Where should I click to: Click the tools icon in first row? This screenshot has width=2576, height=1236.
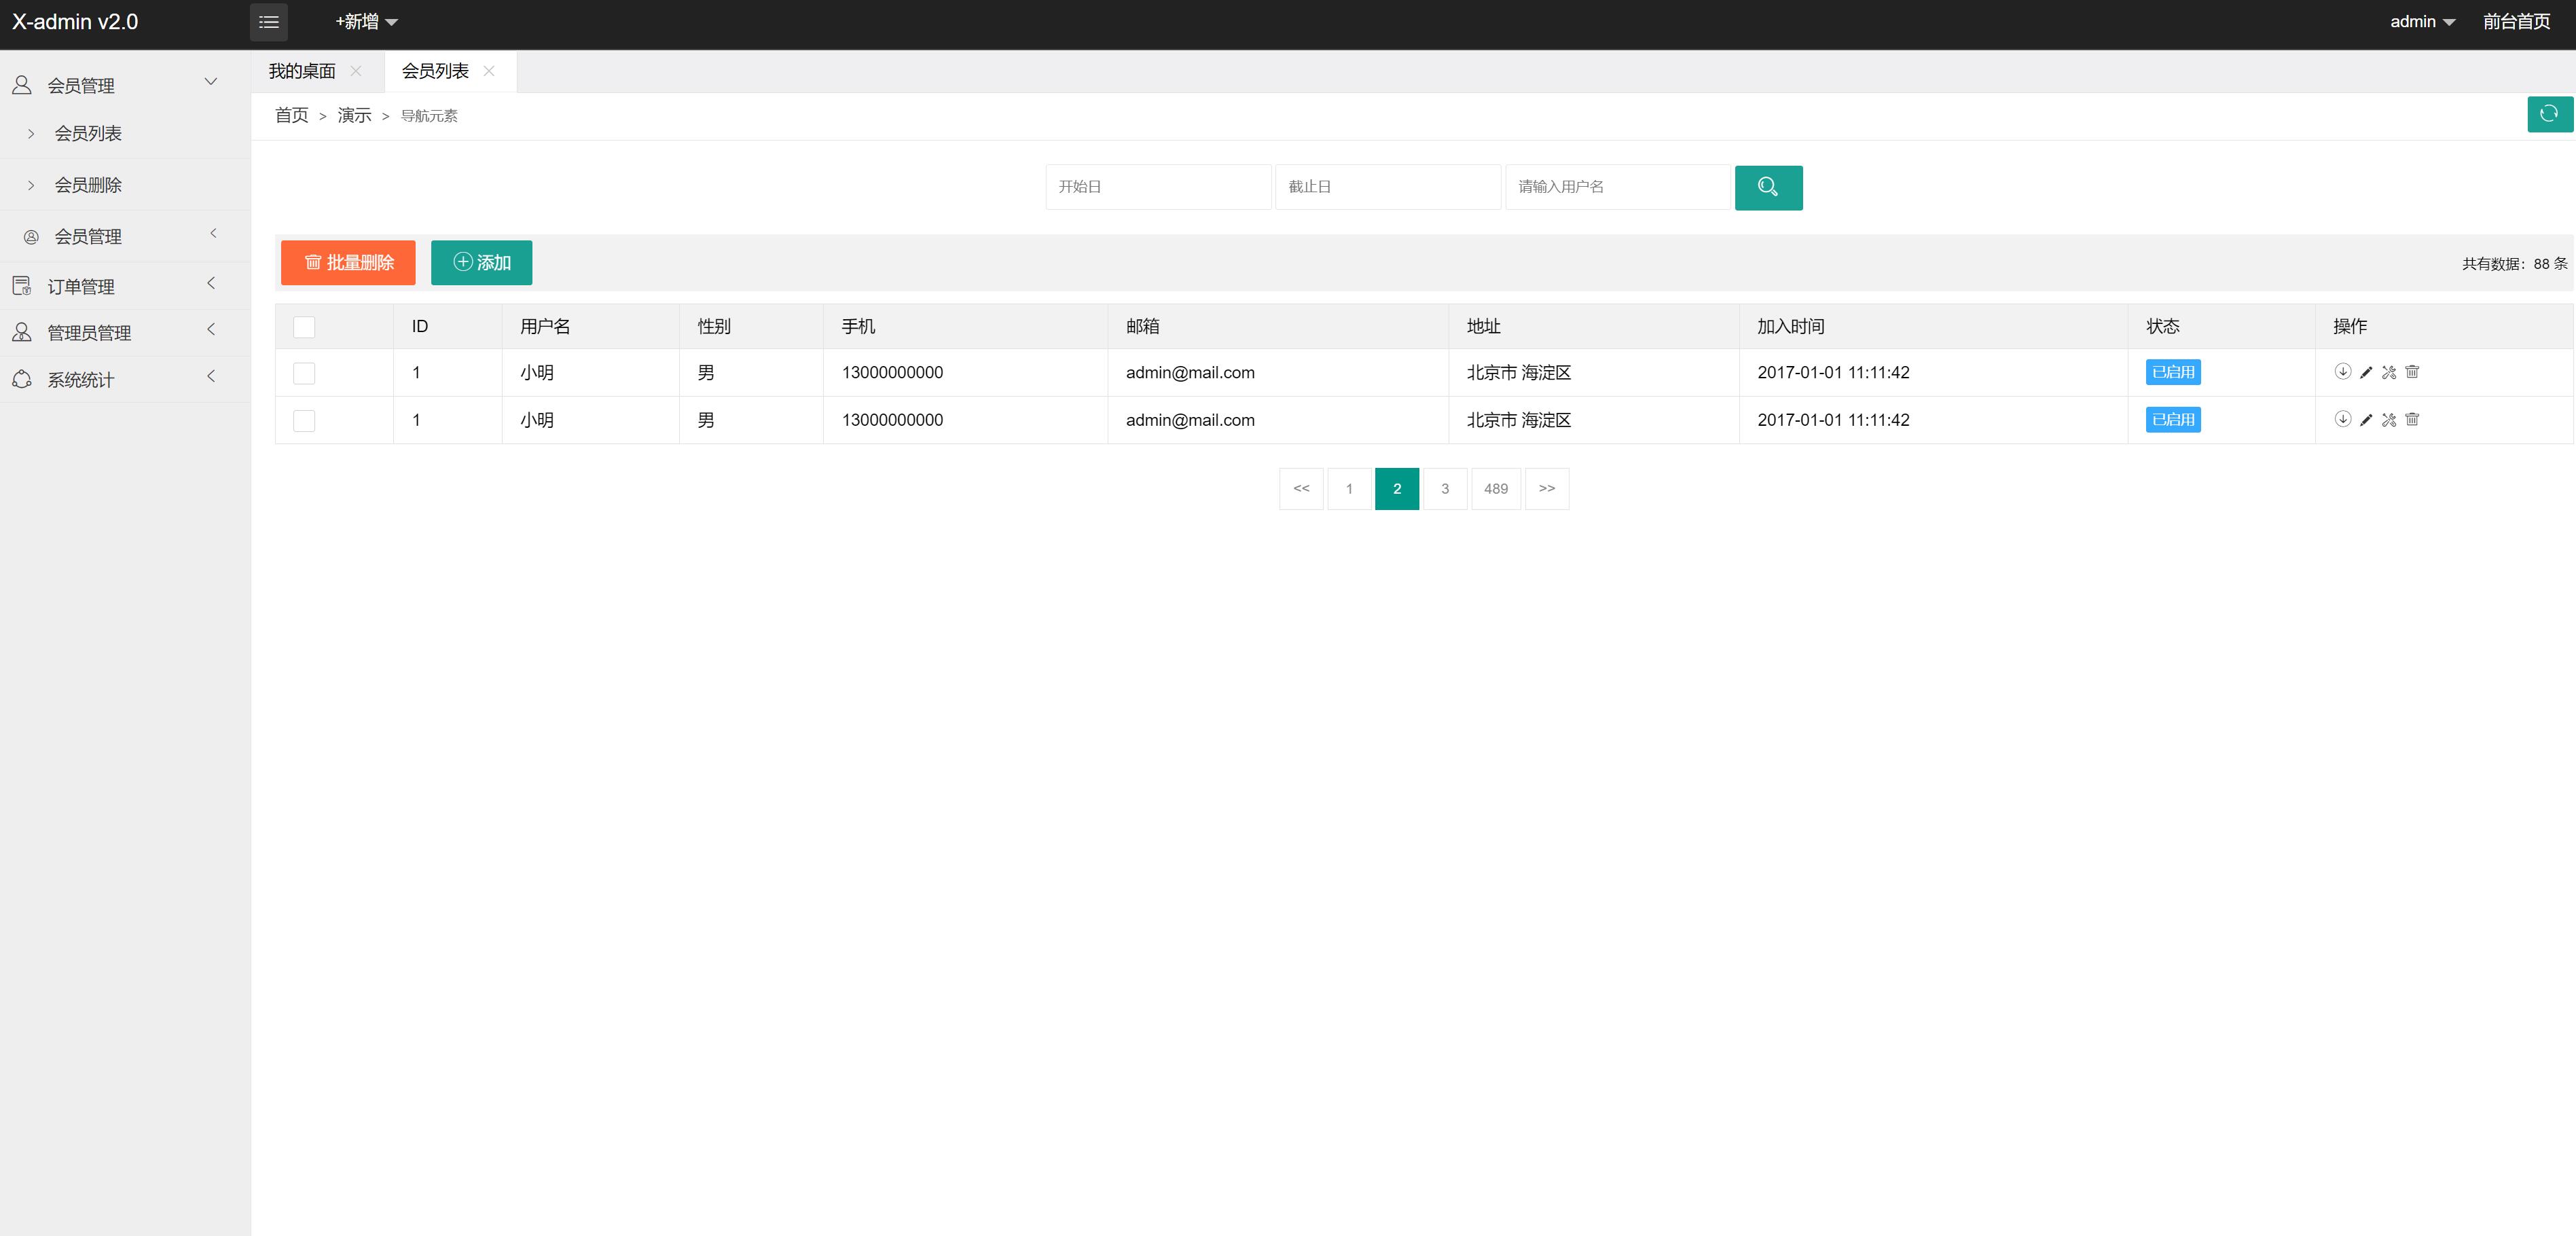2389,372
